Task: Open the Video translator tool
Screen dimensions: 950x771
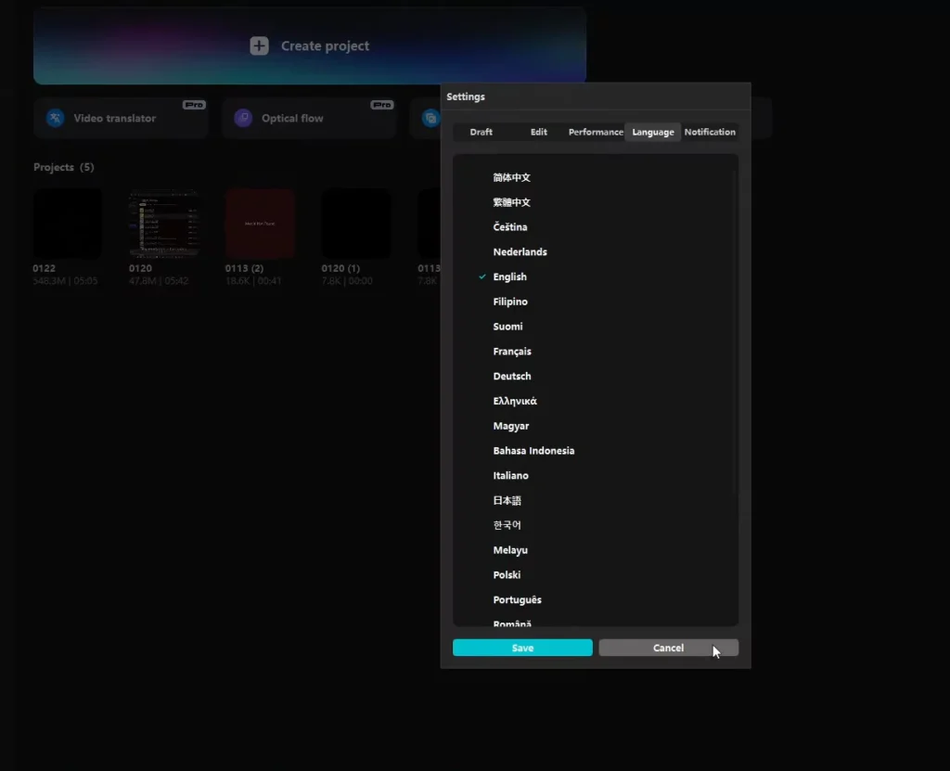Action: click(122, 118)
